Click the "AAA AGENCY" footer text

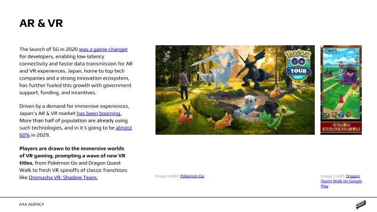coord(32,204)
